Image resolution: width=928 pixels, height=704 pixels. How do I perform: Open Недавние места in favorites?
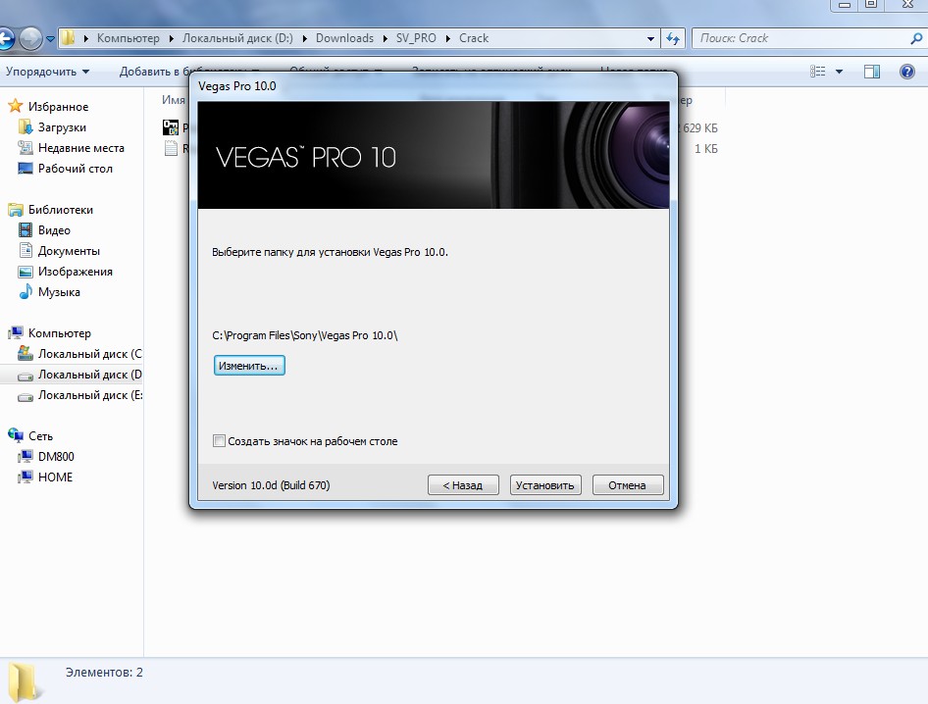pos(81,148)
